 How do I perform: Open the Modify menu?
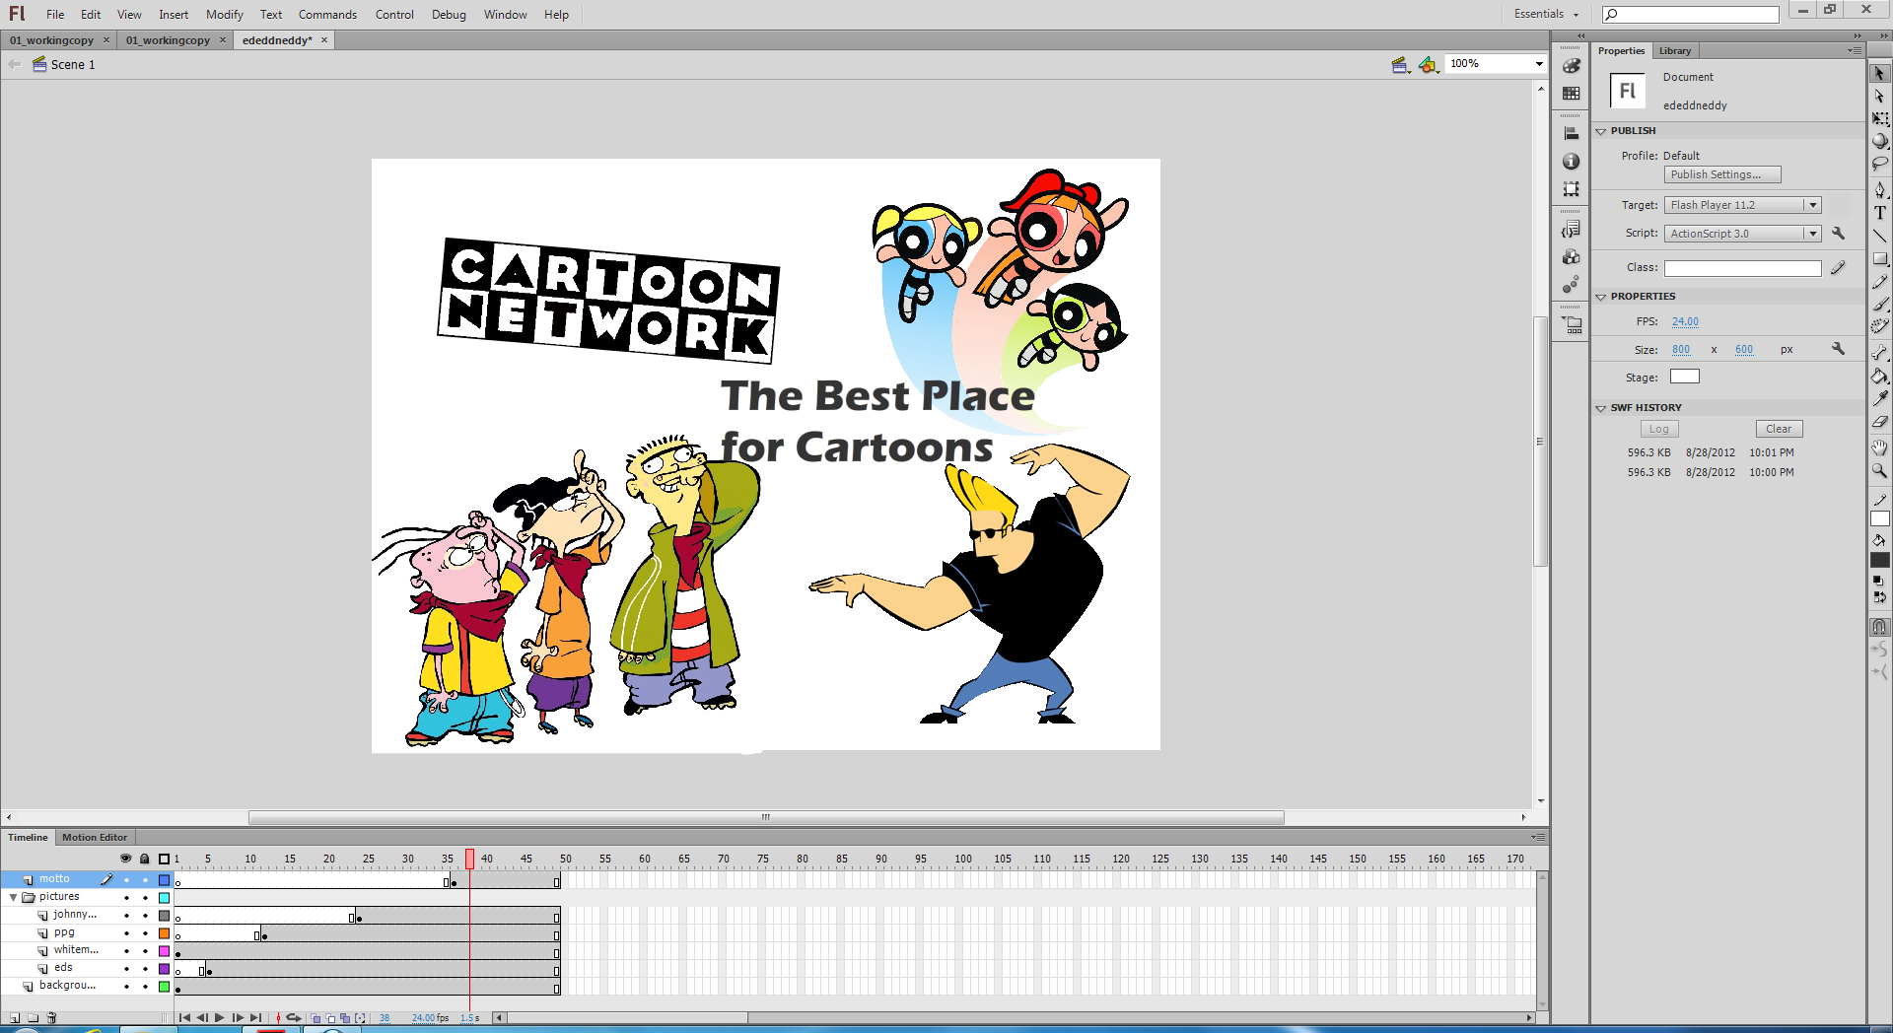point(224,15)
